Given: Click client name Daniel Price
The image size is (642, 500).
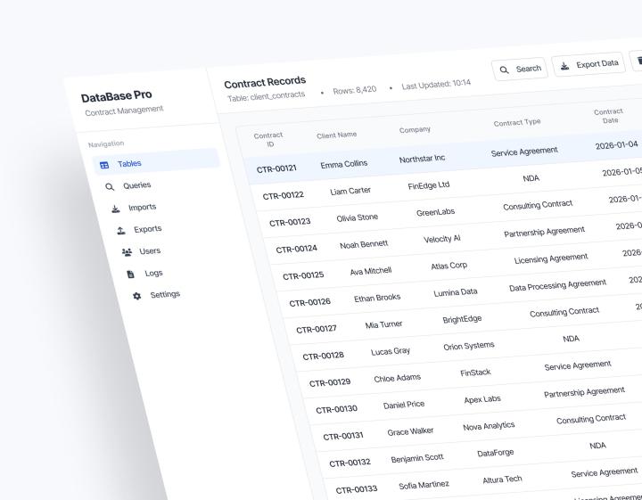Looking at the screenshot, I should (404, 405).
